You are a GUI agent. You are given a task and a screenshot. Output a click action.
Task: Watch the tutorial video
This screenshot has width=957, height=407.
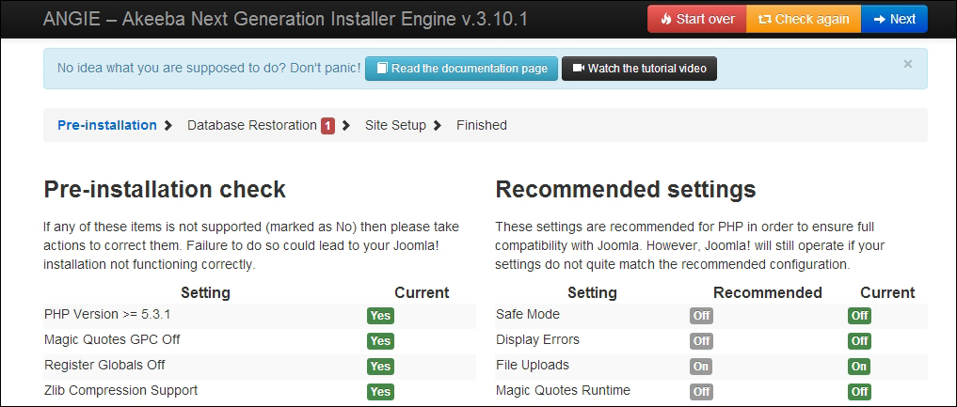pyautogui.click(x=639, y=69)
